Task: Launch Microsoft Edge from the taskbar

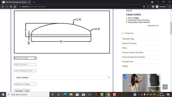Action: [x=65, y=95]
